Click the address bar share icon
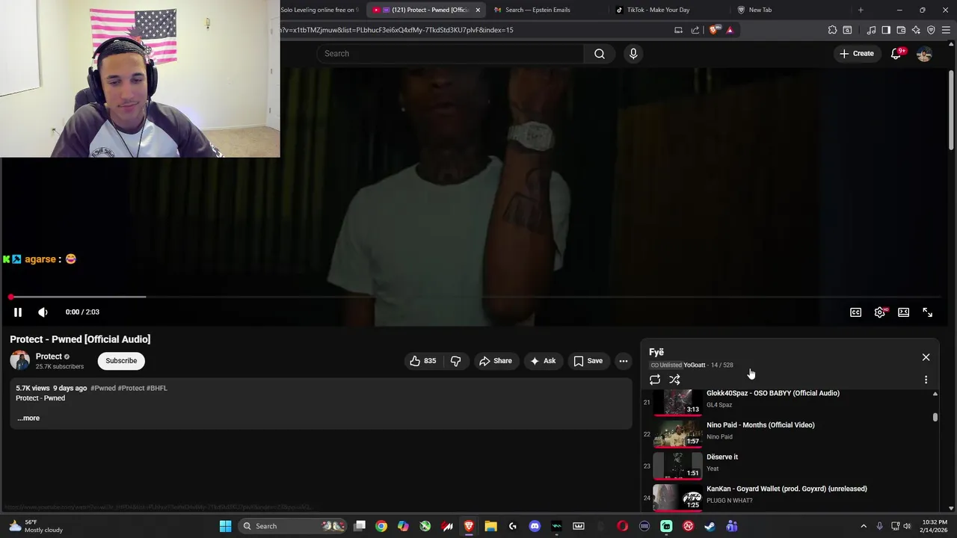 click(x=695, y=30)
